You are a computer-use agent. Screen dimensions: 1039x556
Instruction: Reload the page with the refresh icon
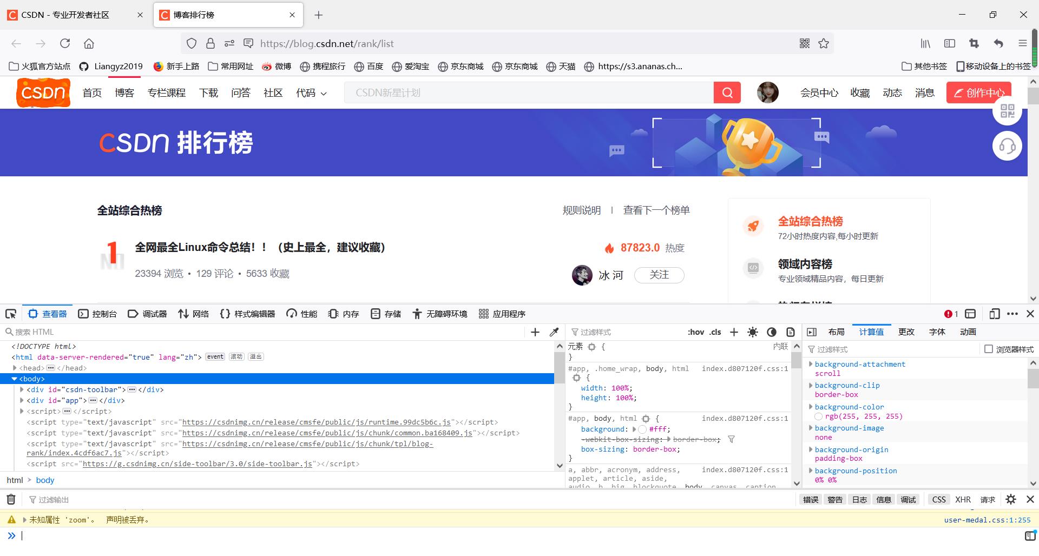click(65, 43)
